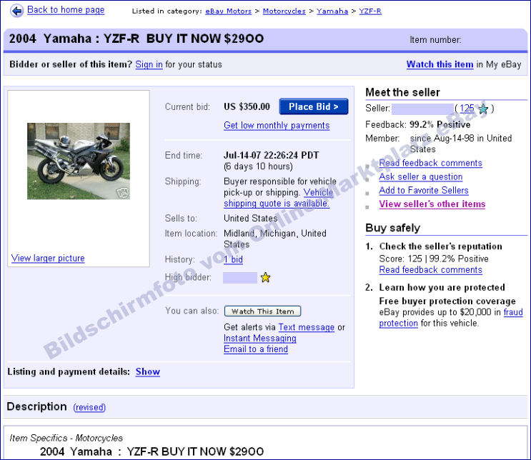Click the turquoise feedback star icon
This screenshot has height=460, width=531.
[x=483, y=109]
